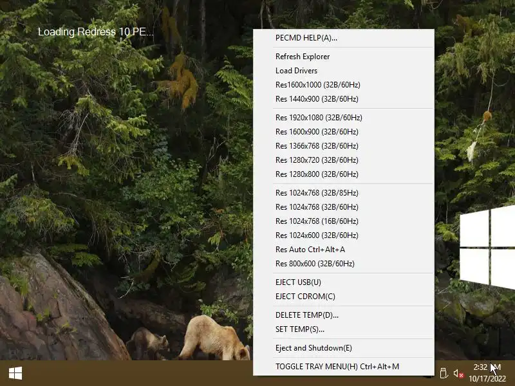This screenshot has width=515, height=386.
Task: Set resolution Res 1440x900 (32B/60Hz)
Action: 344,99
